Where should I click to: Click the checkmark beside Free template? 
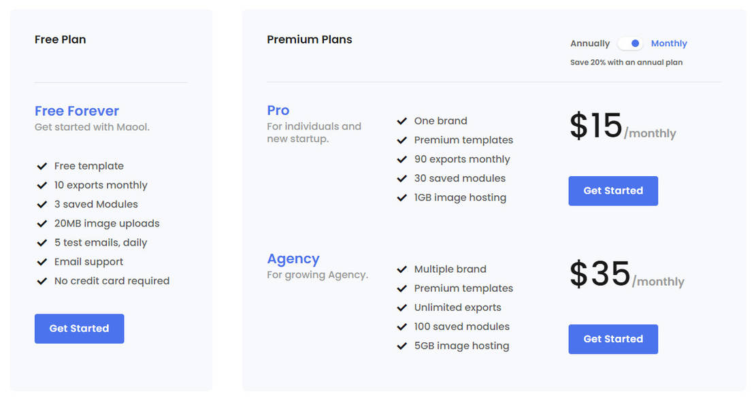pos(42,166)
